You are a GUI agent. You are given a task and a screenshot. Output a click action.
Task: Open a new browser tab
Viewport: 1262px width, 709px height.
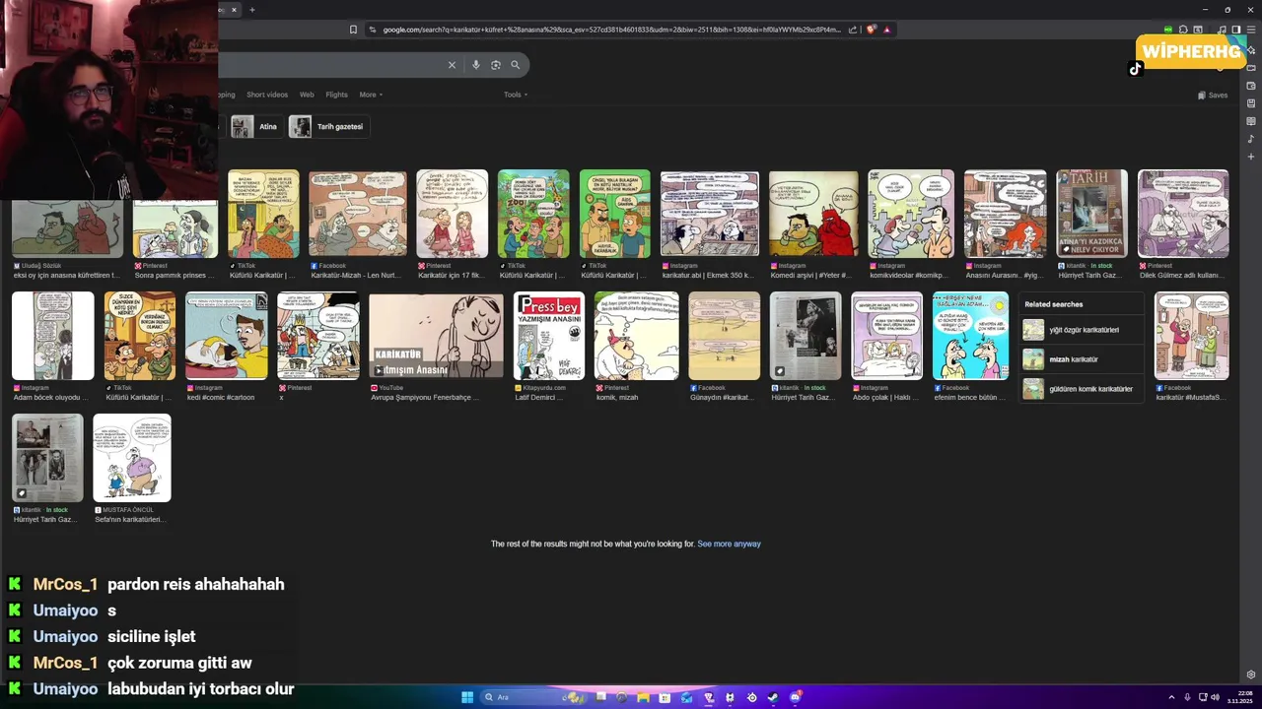[x=251, y=10]
